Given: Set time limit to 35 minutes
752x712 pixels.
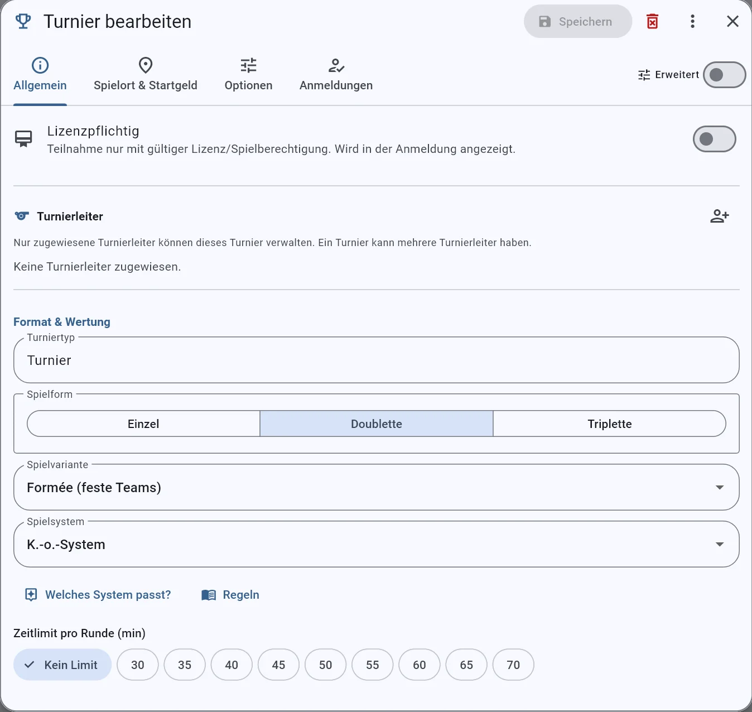Looking at the screenshot, I should point(185,665).
